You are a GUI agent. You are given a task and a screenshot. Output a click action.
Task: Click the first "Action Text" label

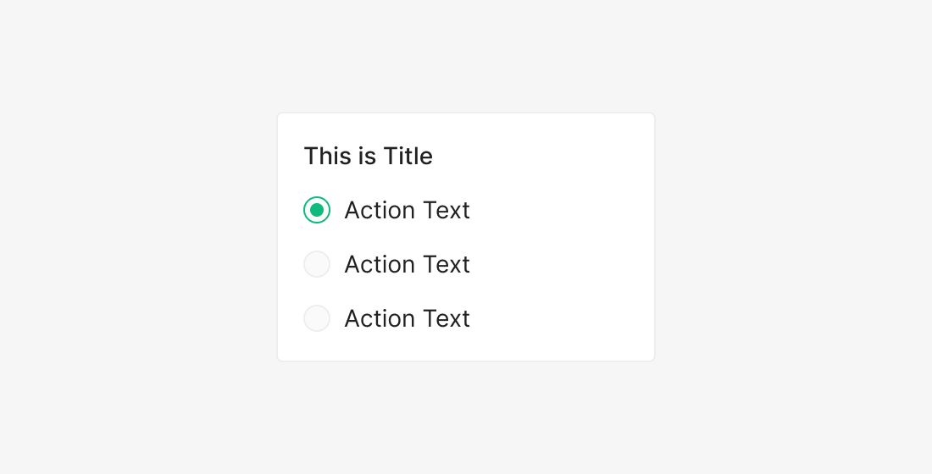407,210
